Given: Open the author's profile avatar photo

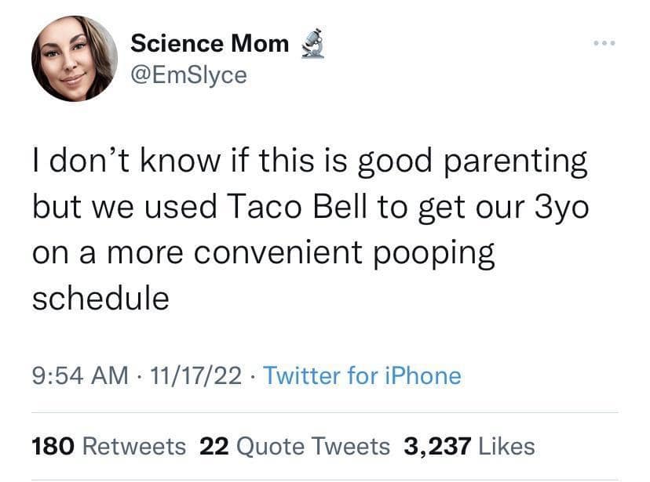Looking at the screenshot, I should [x=75, y=59].
